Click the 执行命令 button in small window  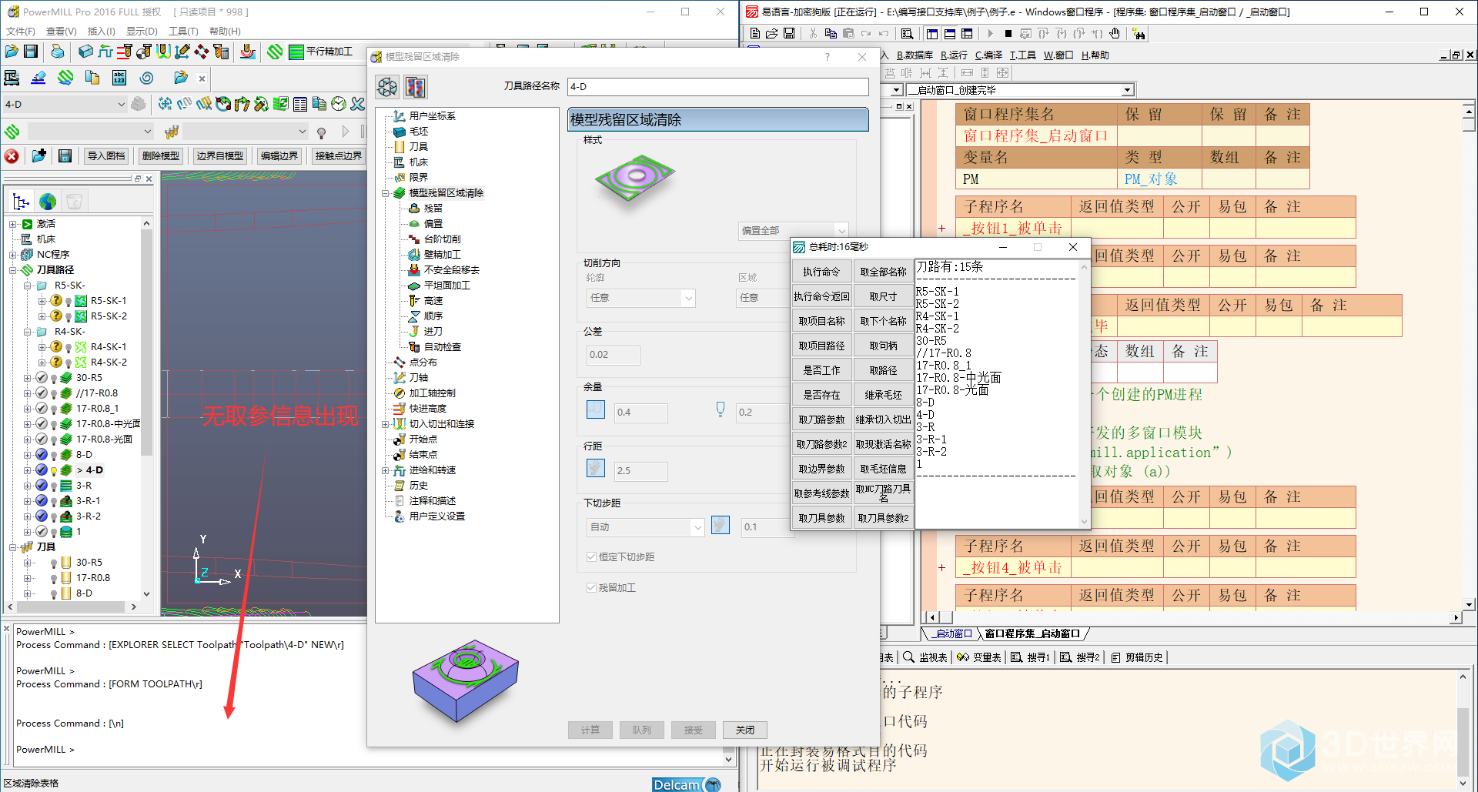(x=821, y=272)
